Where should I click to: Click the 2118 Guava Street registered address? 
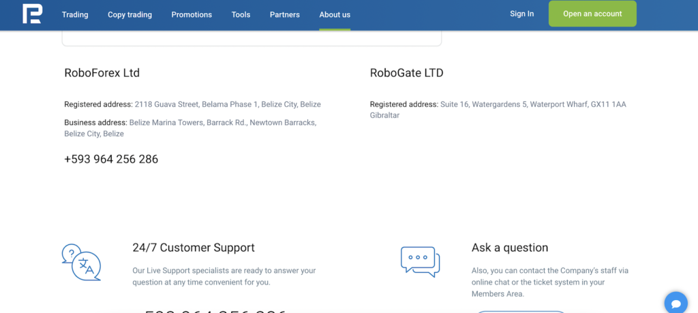228,105
